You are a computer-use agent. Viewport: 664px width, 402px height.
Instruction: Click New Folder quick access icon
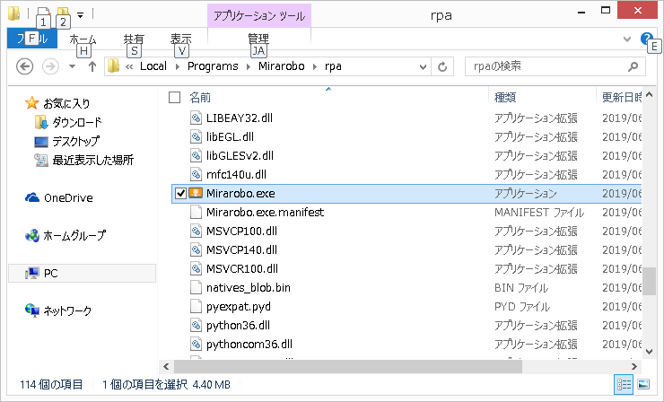[x=63, y=14]
